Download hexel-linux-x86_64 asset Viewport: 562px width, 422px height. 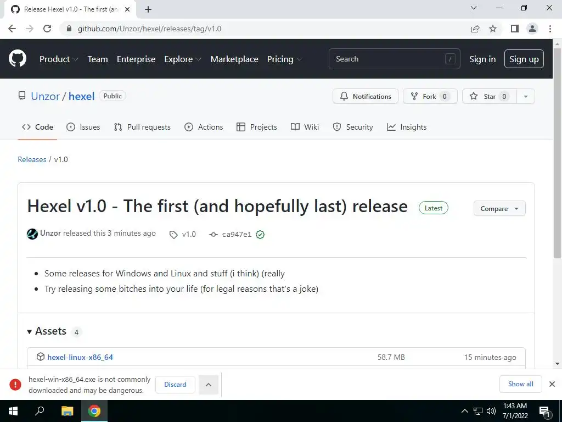pyautogui.click(x=80, y=357)
